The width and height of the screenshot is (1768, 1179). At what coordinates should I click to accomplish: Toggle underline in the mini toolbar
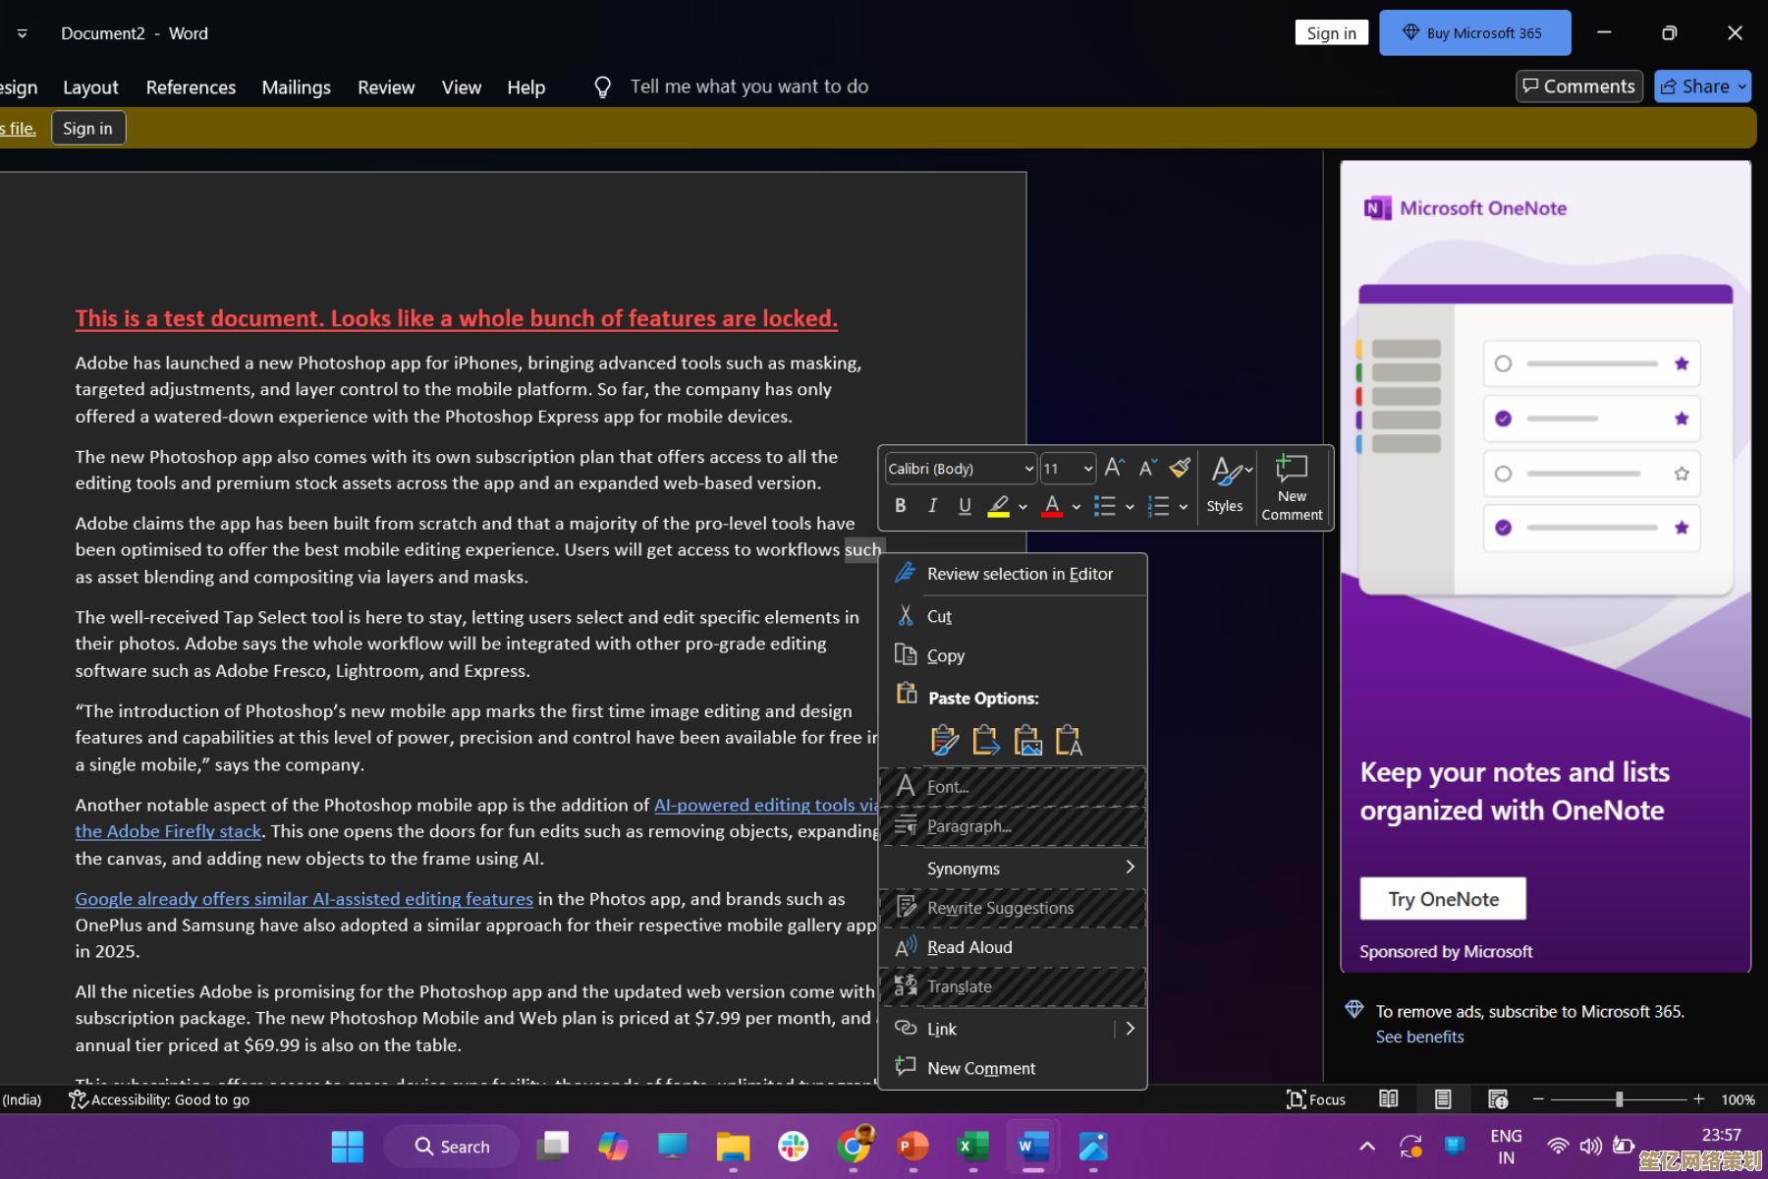[x=965, y=506]
